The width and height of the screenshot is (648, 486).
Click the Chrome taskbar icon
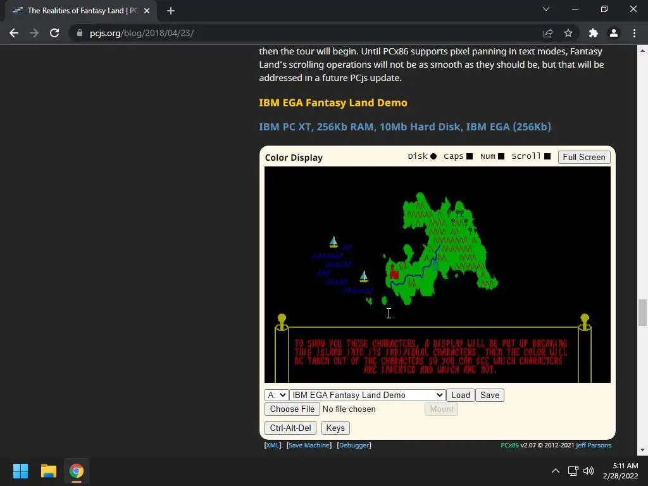click(76, 471)
